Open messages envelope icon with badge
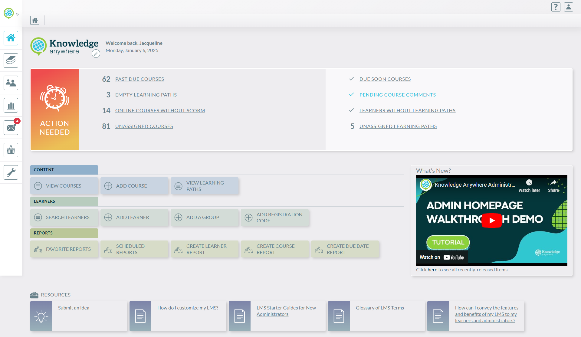581x337 pixels. tap(11, 128)
